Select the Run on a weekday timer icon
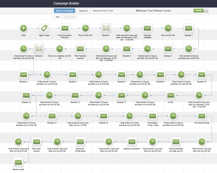217x173 pixels. tap(60, 49)
